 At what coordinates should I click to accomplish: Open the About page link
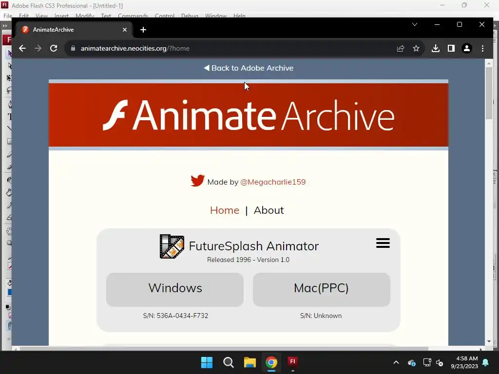(269, 210)
